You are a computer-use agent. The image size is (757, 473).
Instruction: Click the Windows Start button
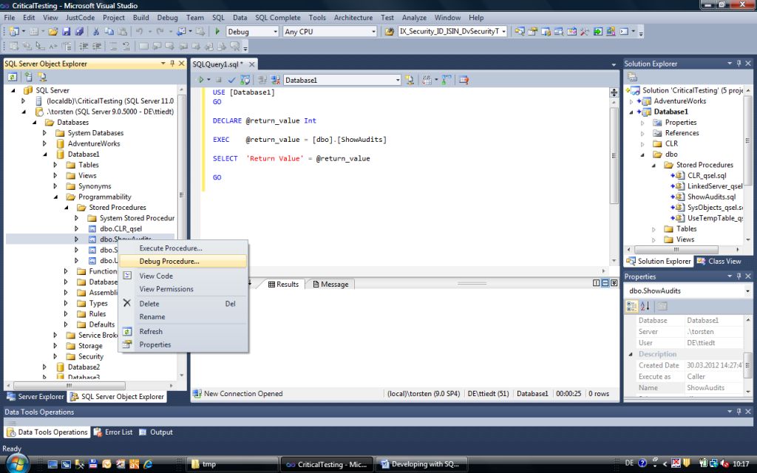pyautogui.click(x=17, y=464)
